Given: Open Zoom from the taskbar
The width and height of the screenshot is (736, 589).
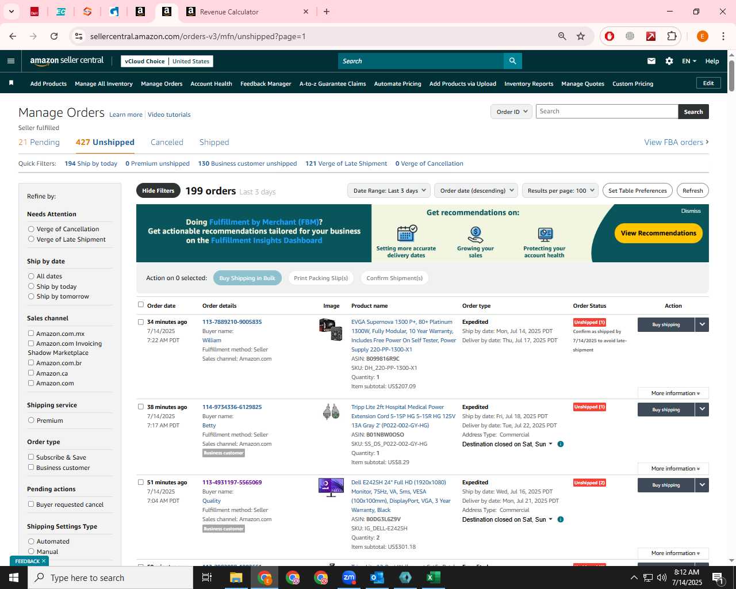Looking at the screenshot, I should (x=349, y=577).
